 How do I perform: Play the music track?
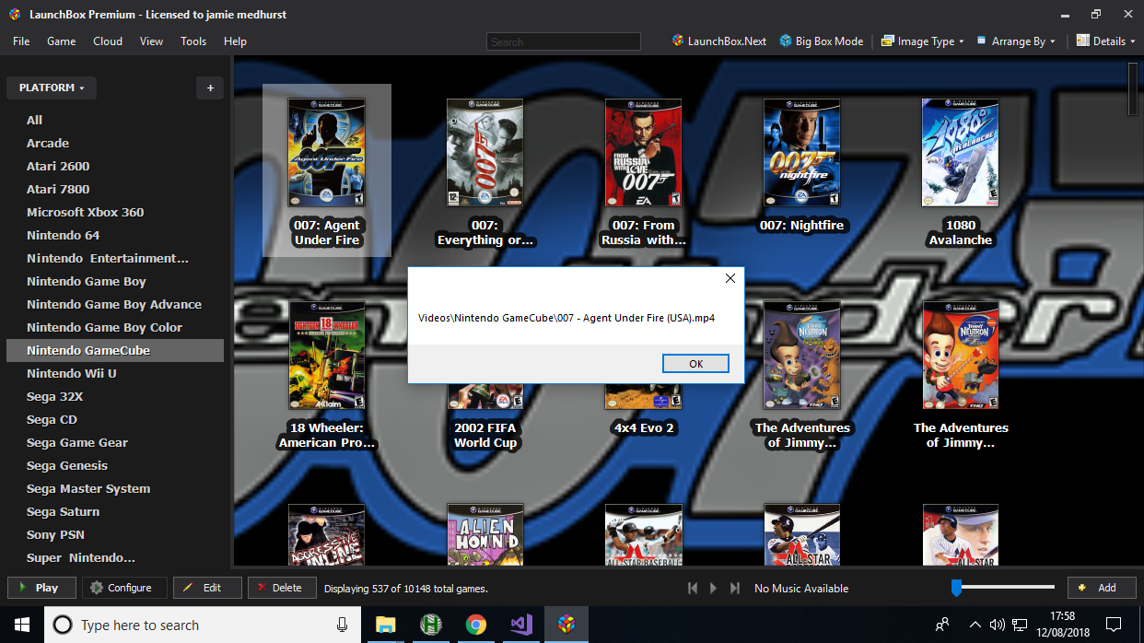[x=714, y=588]
